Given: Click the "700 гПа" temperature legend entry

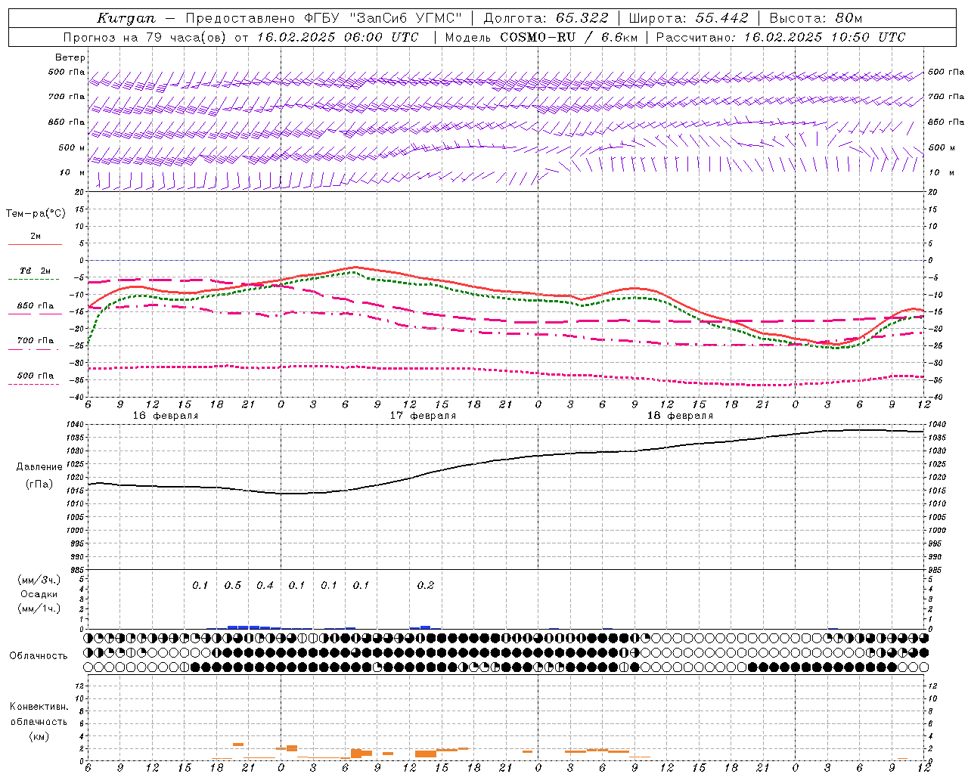Looking at the screenshot, I should pos(36,341).
